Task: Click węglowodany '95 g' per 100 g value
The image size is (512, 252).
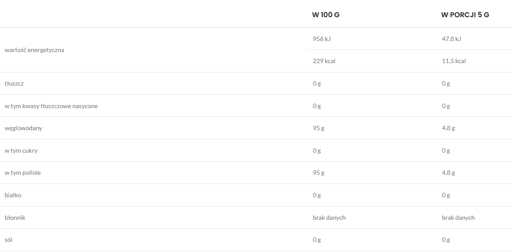Action: (318, 128)
